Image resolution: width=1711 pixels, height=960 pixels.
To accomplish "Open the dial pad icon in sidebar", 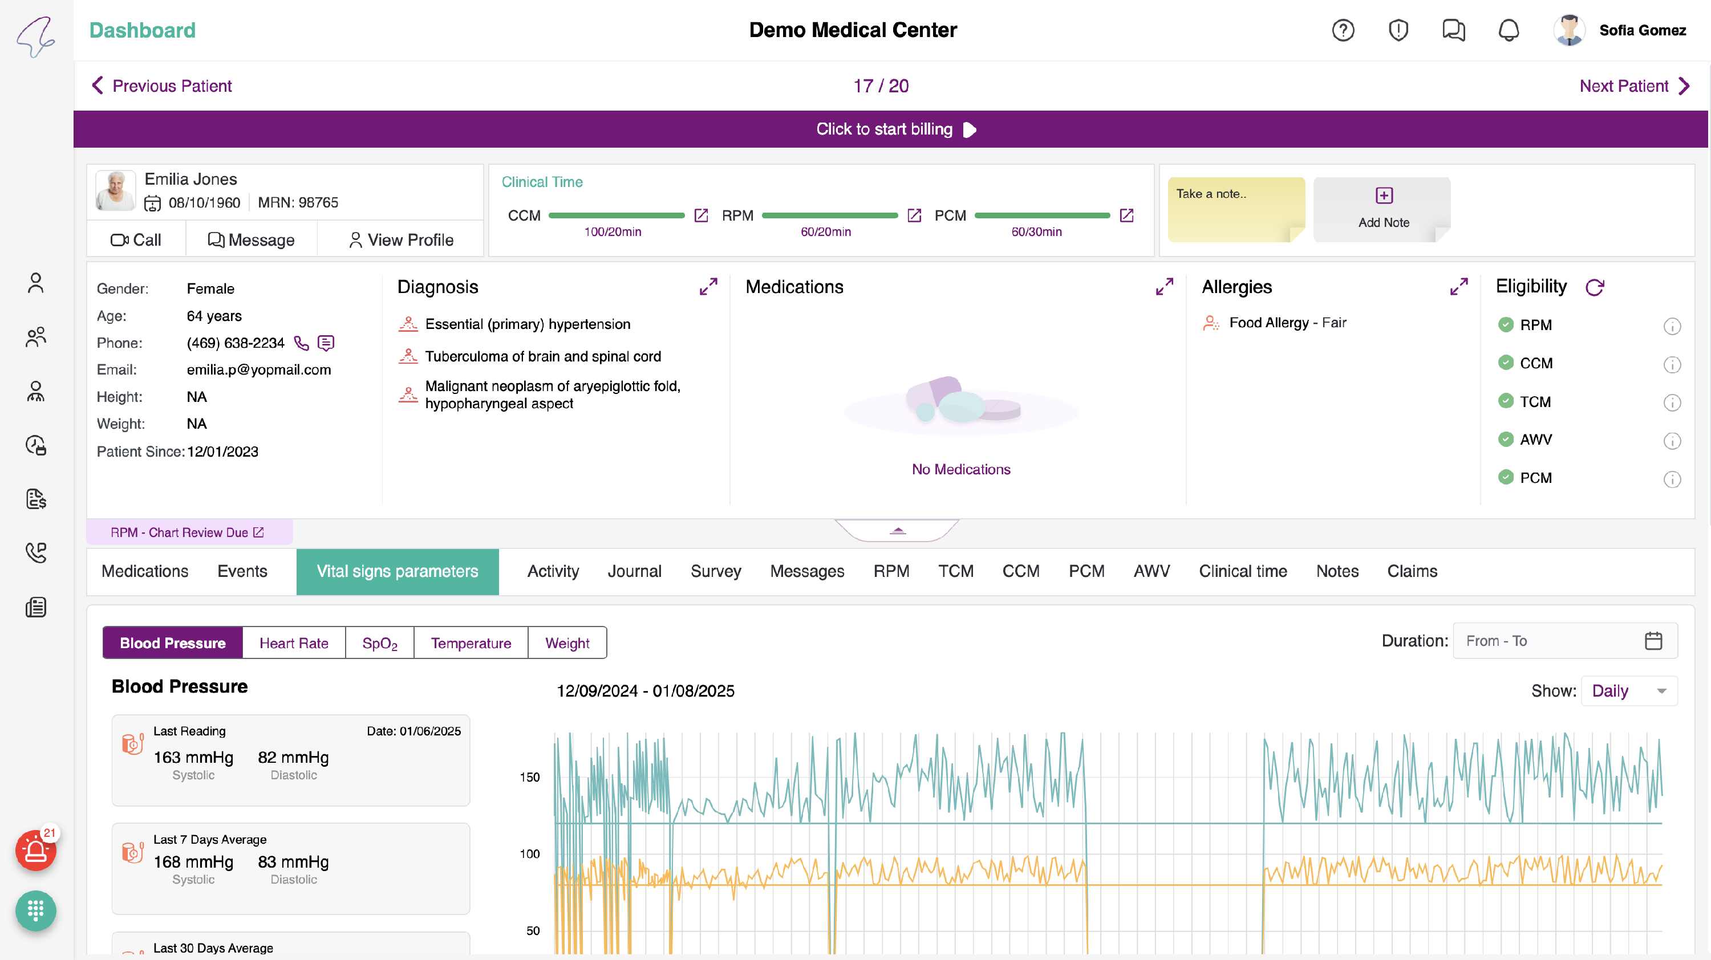I will (36, 910).
